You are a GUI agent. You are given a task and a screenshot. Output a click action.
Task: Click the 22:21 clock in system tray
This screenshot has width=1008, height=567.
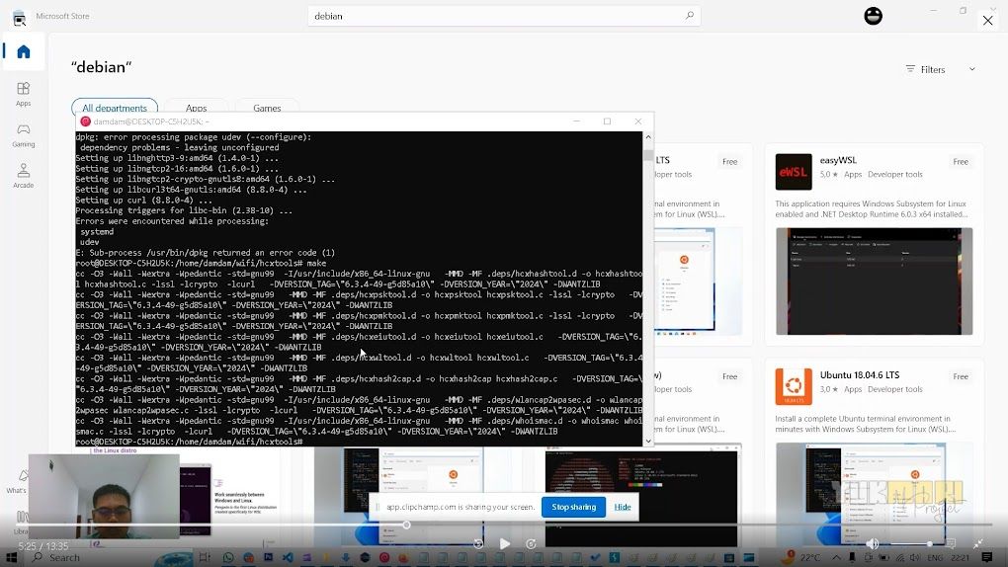[960, 557]
